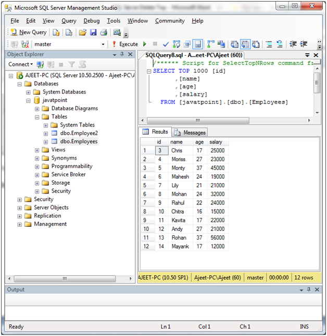Open the master database dropdown
The height and width of the screenshot is (336, 327).
pos(103,44)
